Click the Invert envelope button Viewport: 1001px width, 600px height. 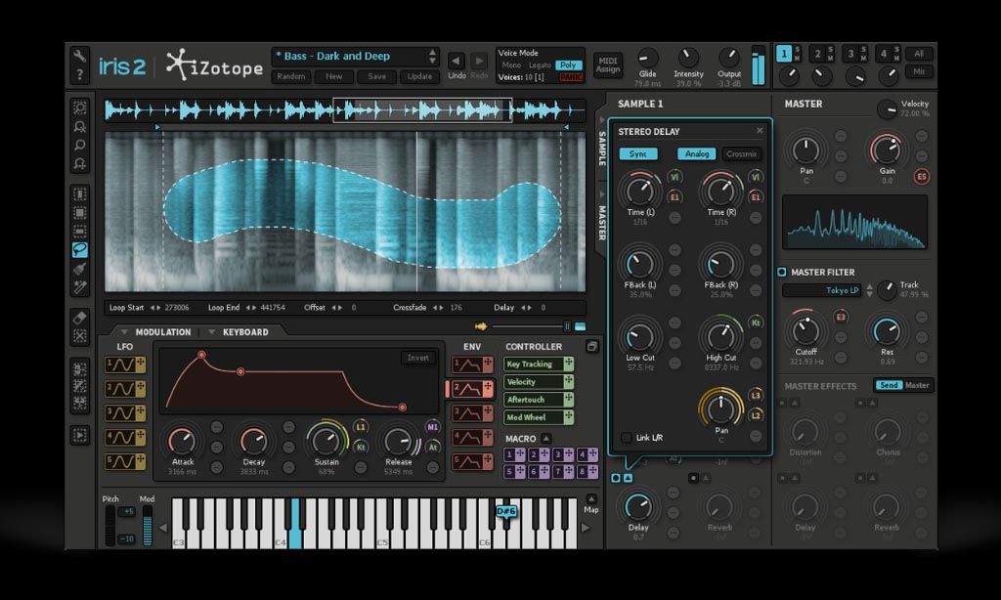pyautogui.click(x=418, y=358)
